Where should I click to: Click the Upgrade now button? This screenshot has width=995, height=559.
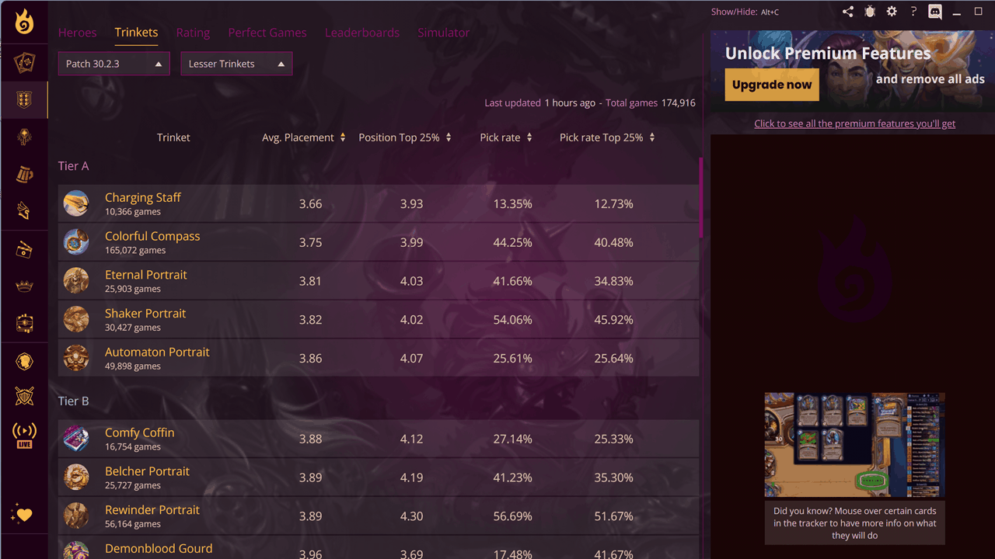click(771, 85)
